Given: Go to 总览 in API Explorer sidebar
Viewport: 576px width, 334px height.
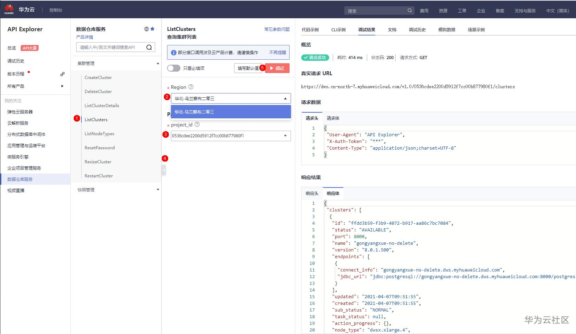Looking at the screenshot, I should (x=12, y=48).
